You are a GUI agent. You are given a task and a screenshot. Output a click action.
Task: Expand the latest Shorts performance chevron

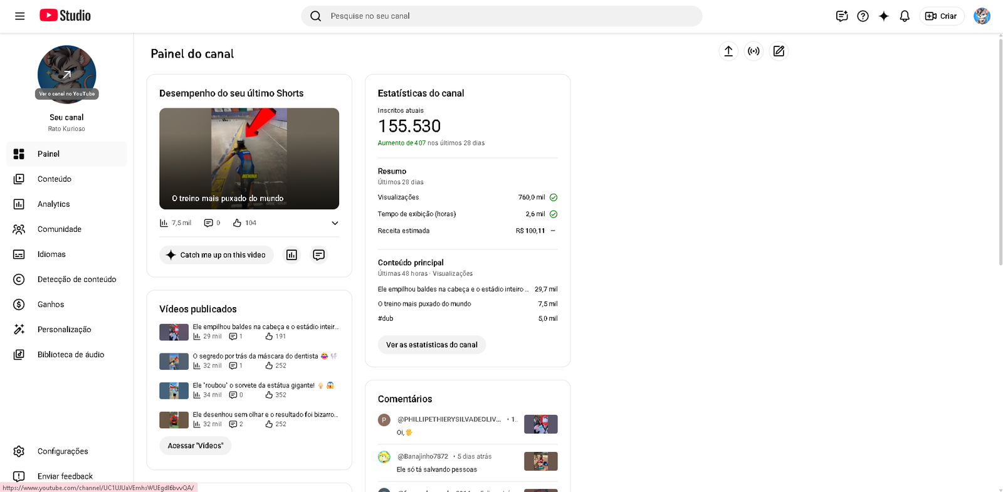335,223
